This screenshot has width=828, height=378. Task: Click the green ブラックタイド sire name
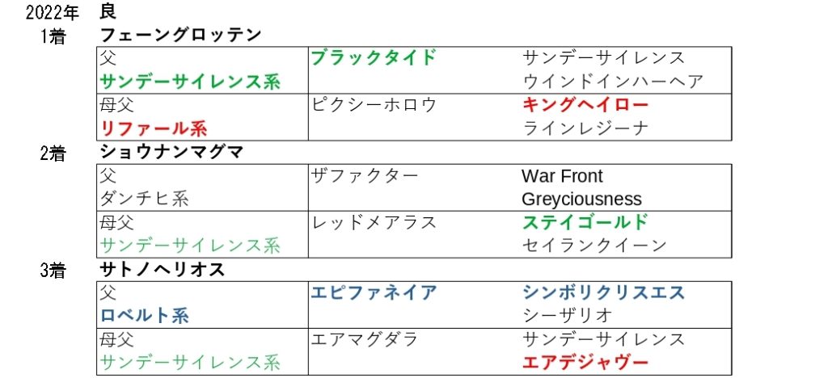[x=373, y=57]
